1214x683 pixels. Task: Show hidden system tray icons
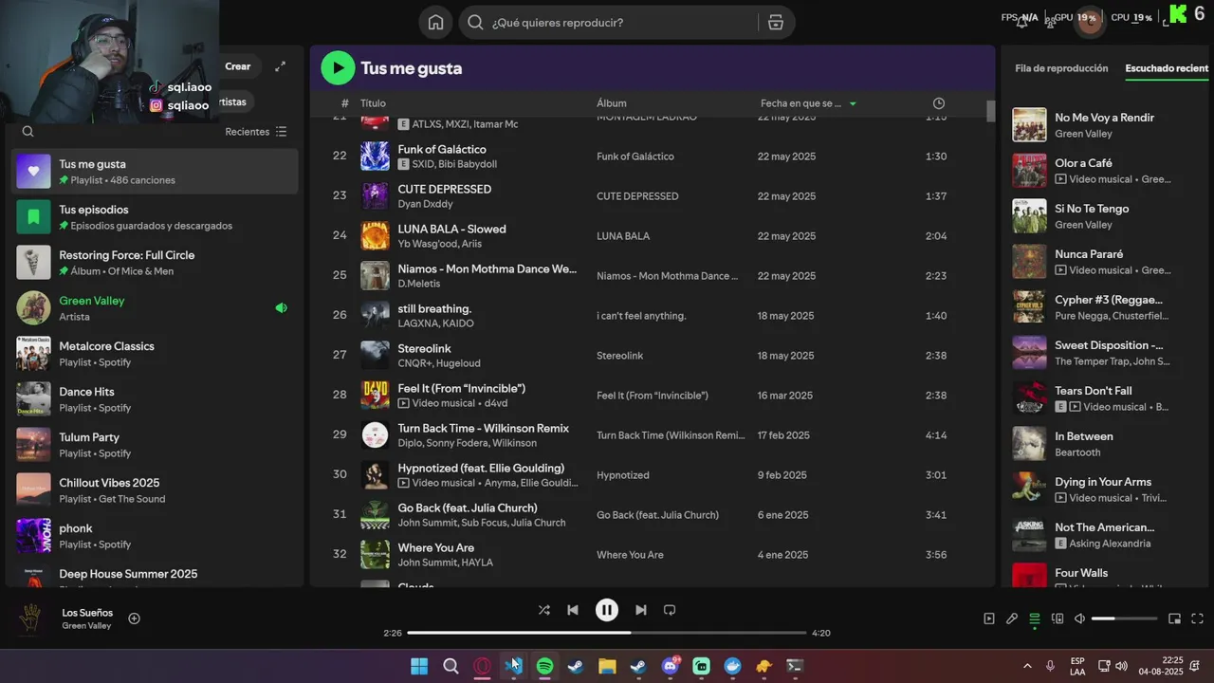(x=1027, y=666)
